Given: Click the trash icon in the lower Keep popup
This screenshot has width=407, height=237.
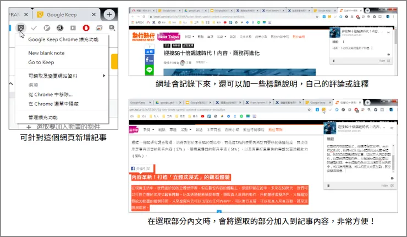Looking at the screenshot, I should [x=328, y=185].
